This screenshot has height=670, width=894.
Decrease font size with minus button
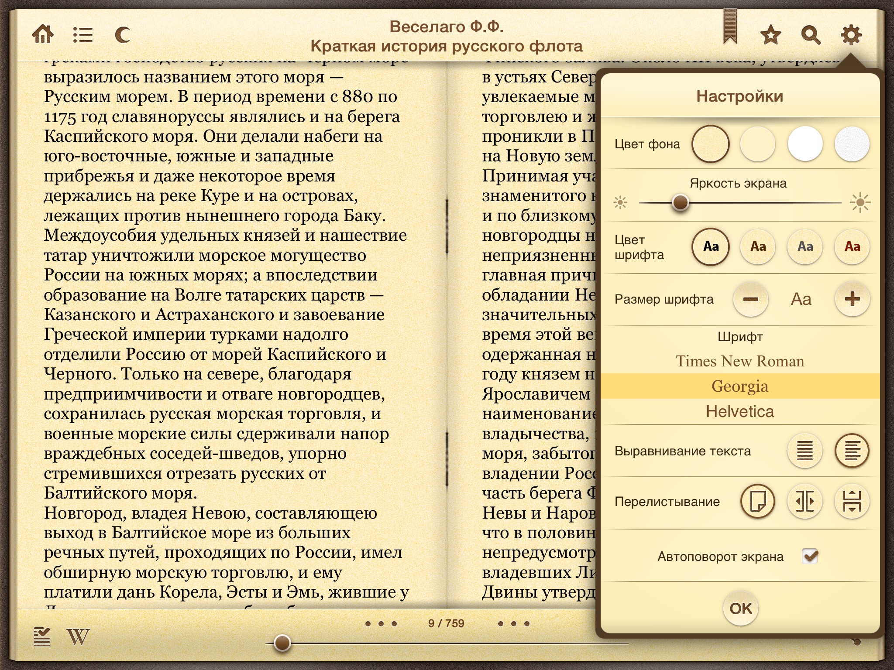tap(751, 299)
